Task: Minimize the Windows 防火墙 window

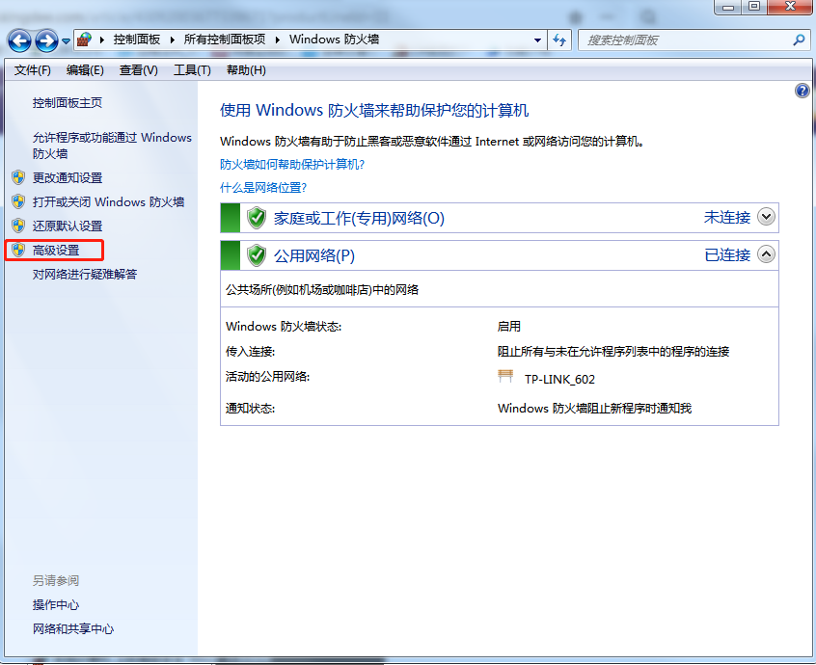Action: (x=728, y=7)
